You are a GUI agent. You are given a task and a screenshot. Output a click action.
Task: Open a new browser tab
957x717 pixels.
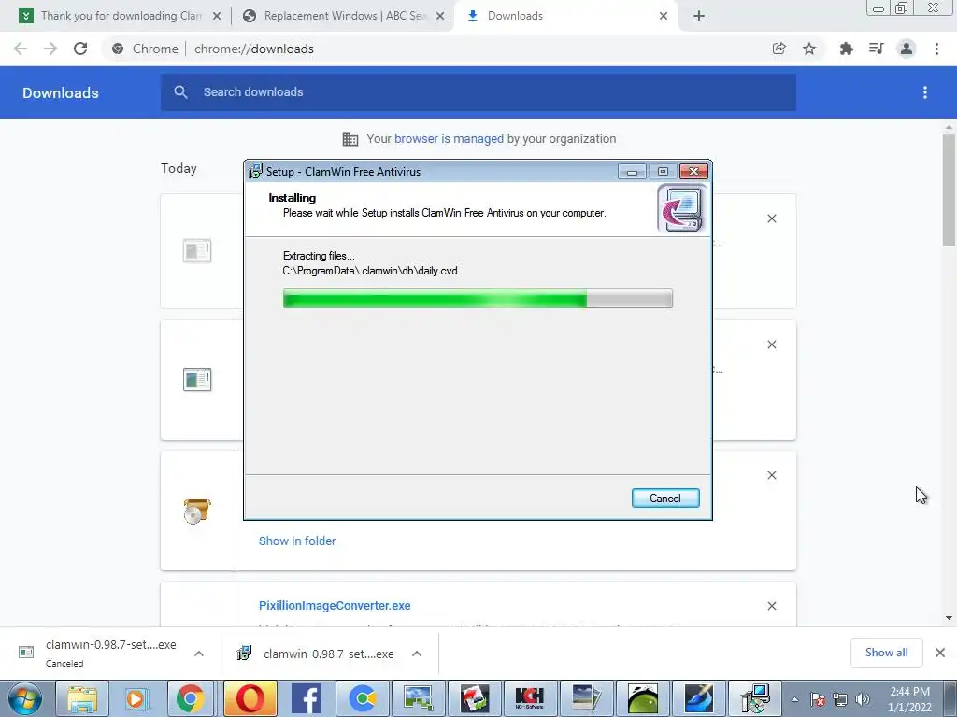click(699, 17)
